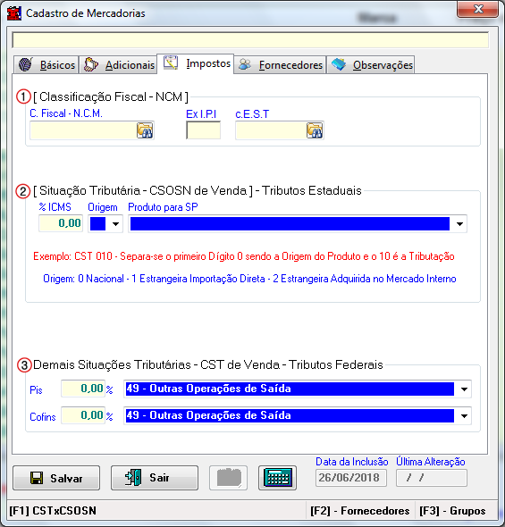Click the greyed-out folder icon button
This screenshot has height=527, width=505.
[228, 478]
